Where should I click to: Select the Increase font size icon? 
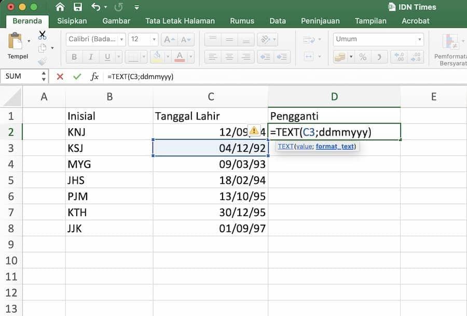[168, 40]
